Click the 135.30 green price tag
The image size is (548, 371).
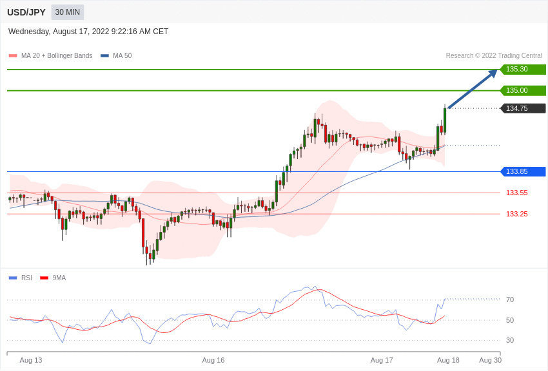point(523,70)
